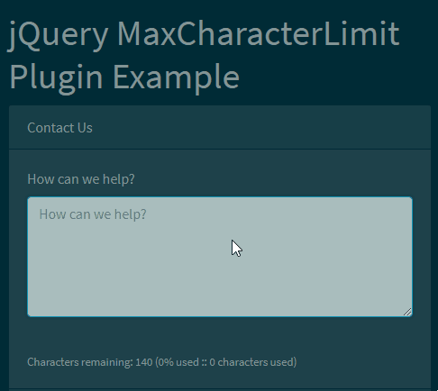Click the word 'MaxCharacterLimit' in the title
Image resolution: width=438 pixels, height=391 pixels.
coord(259,33)
